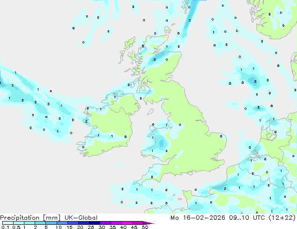
Task: Click the '10' legend scale value
Action: pos(59,227)
